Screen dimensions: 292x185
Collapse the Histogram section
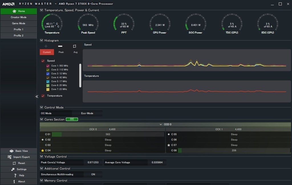[x=42, y=40]
